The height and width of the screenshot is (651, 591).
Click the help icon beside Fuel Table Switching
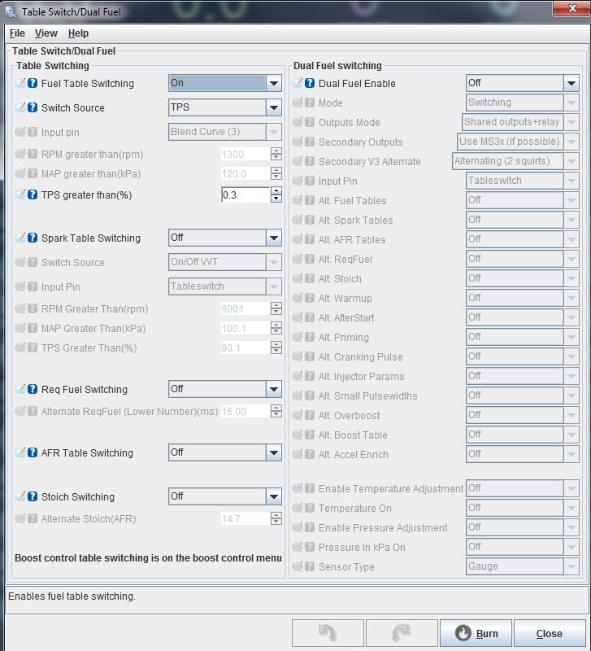coord(33,83)
